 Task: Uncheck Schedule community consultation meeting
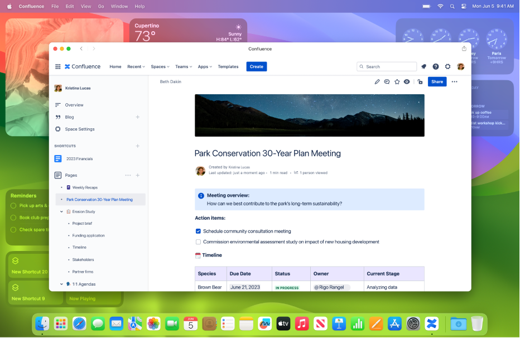tap(198, 231)
